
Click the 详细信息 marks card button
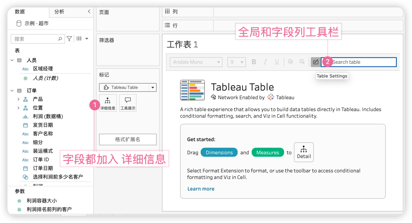point(108,103)
